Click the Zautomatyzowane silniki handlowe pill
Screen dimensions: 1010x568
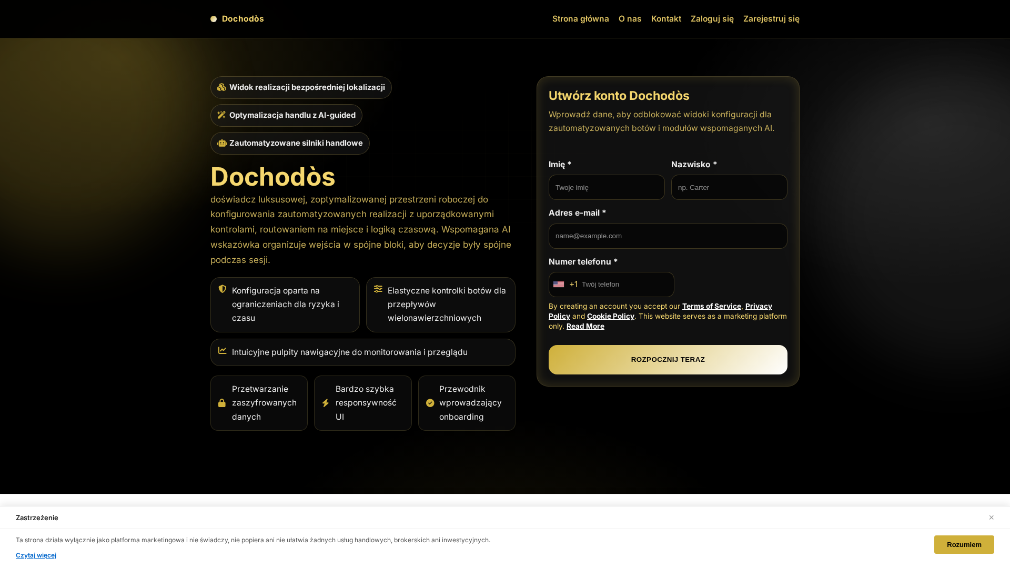tap(290, 143)
